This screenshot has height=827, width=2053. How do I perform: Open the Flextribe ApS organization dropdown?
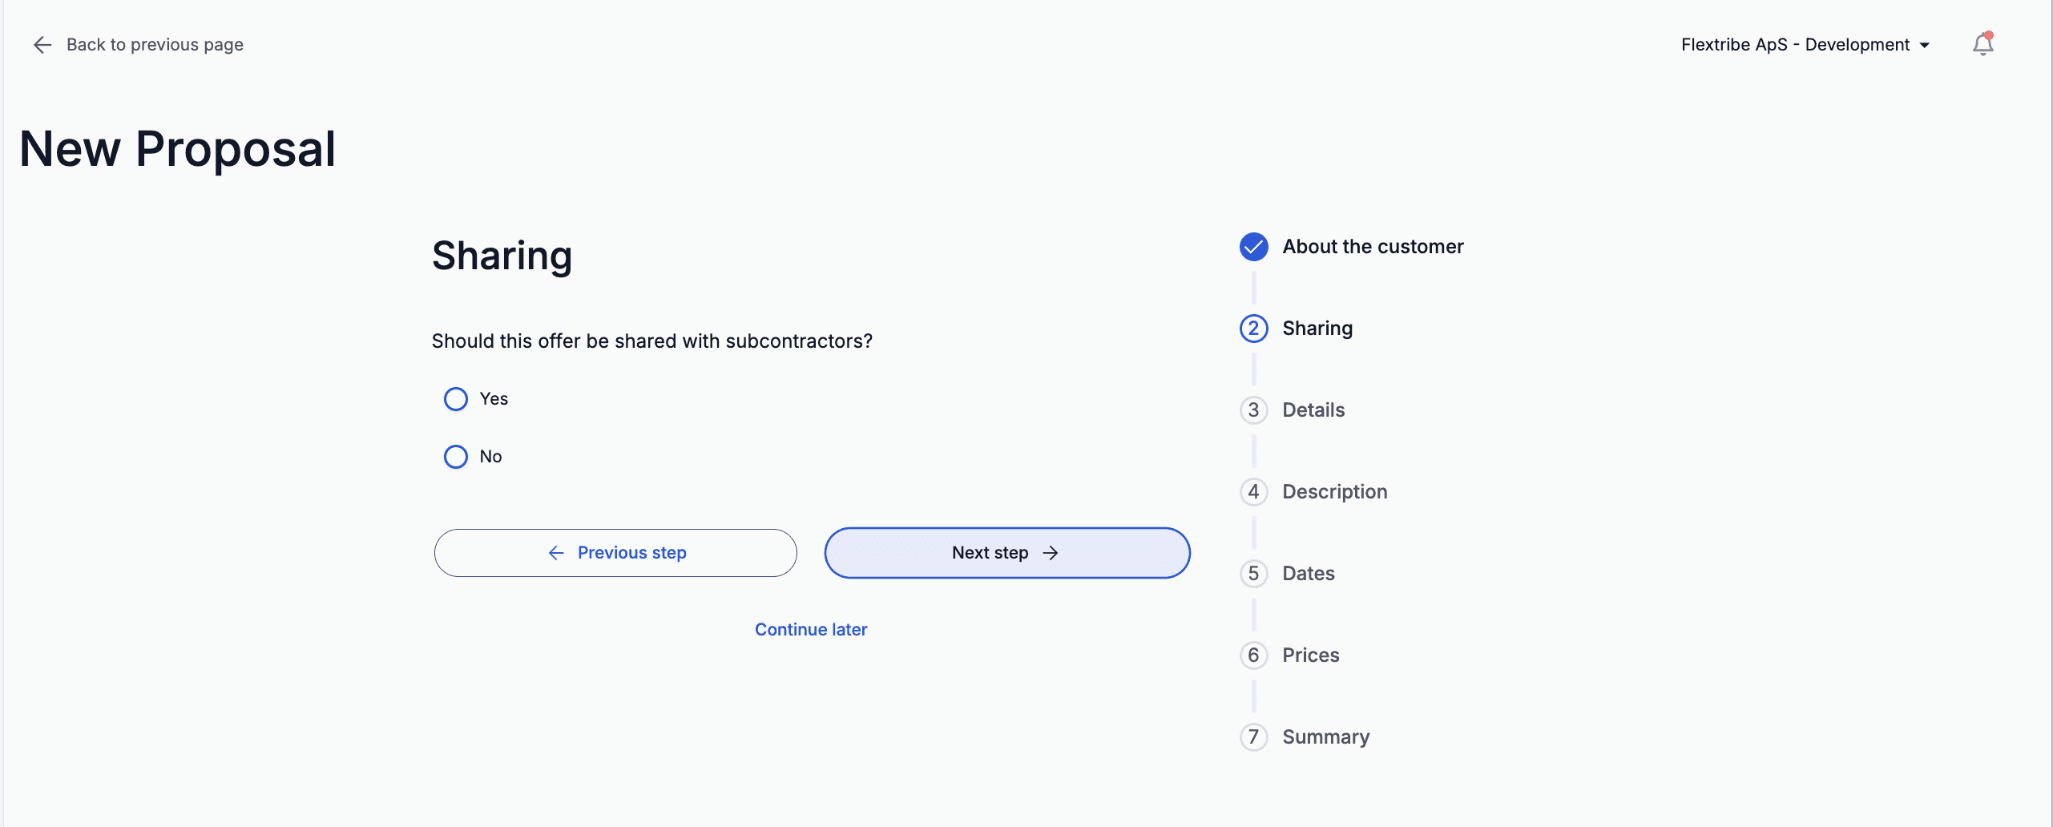[1805, 45]
